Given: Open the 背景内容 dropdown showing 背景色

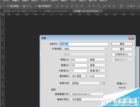Looking at the screenshot, I should [x=86, y=83].
